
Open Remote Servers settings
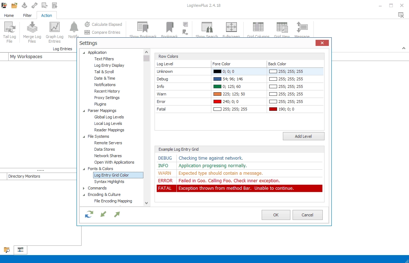(108, 143)
